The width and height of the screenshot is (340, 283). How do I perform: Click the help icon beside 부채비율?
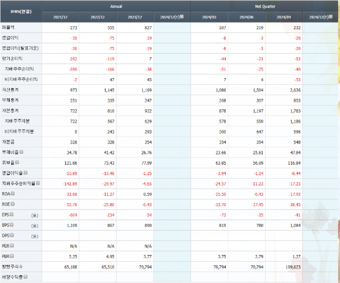tap(21, 152)
